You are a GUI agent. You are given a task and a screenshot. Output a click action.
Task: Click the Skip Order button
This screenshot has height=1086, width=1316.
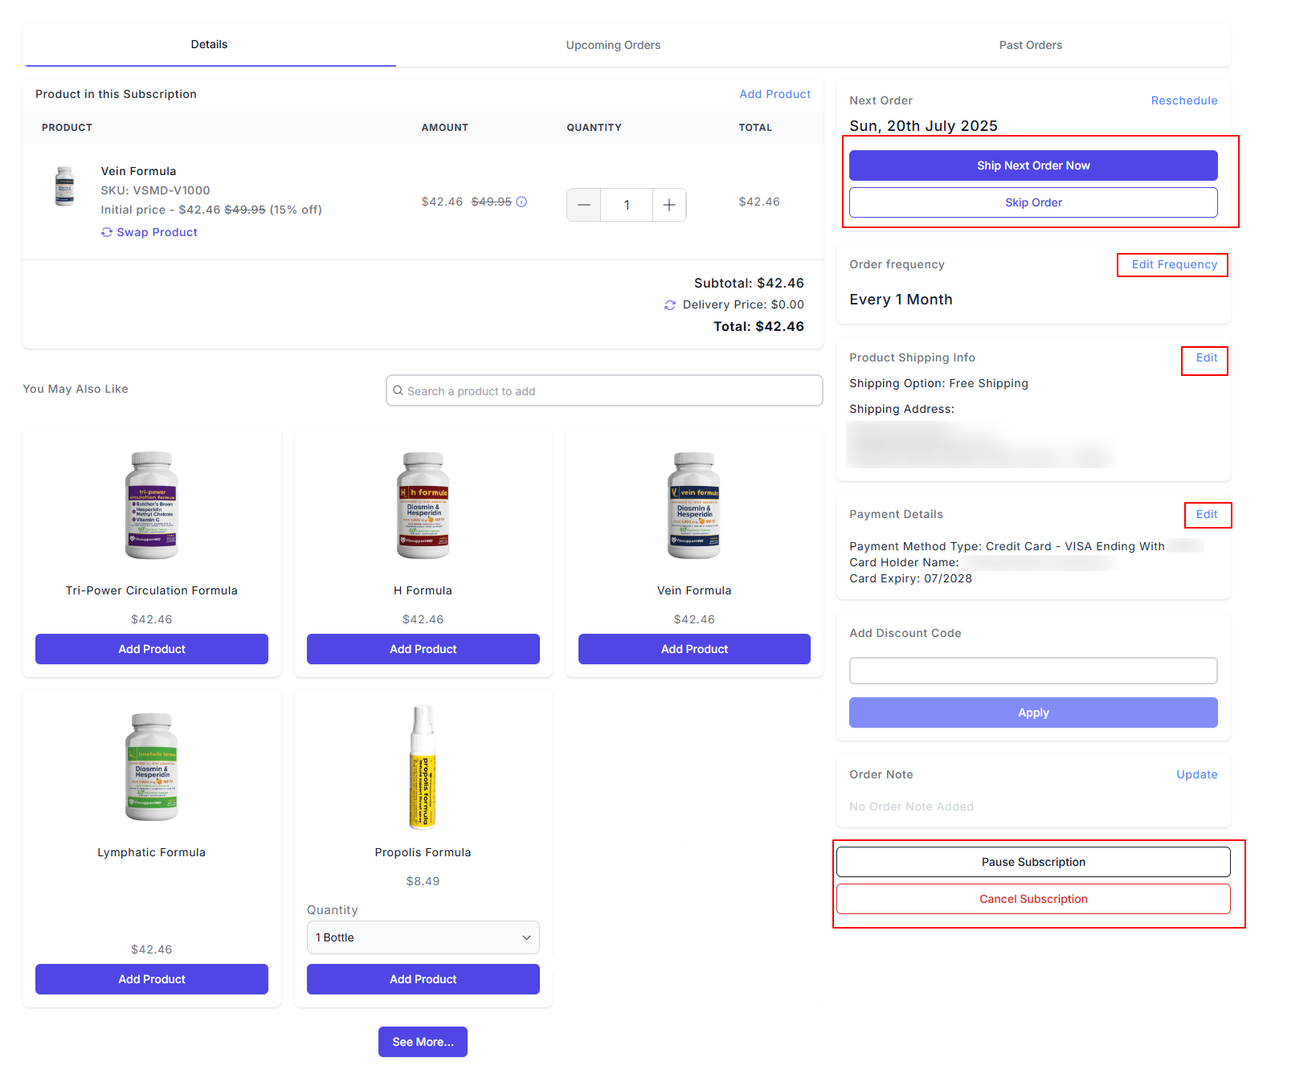(x=1033, y=202)
